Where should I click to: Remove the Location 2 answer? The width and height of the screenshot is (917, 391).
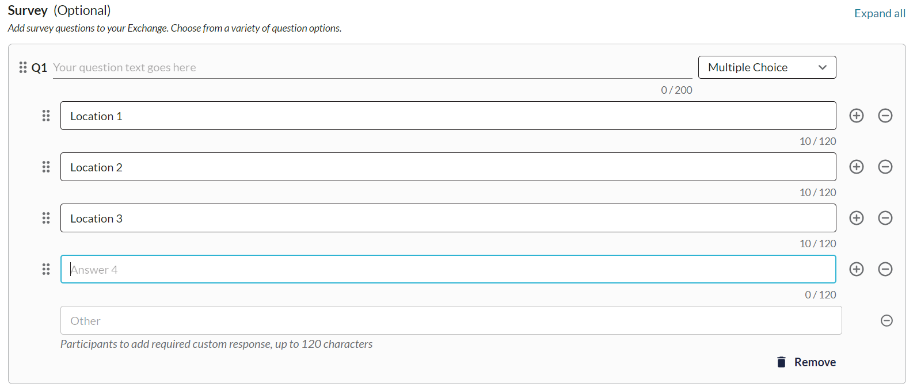point(885,167)
